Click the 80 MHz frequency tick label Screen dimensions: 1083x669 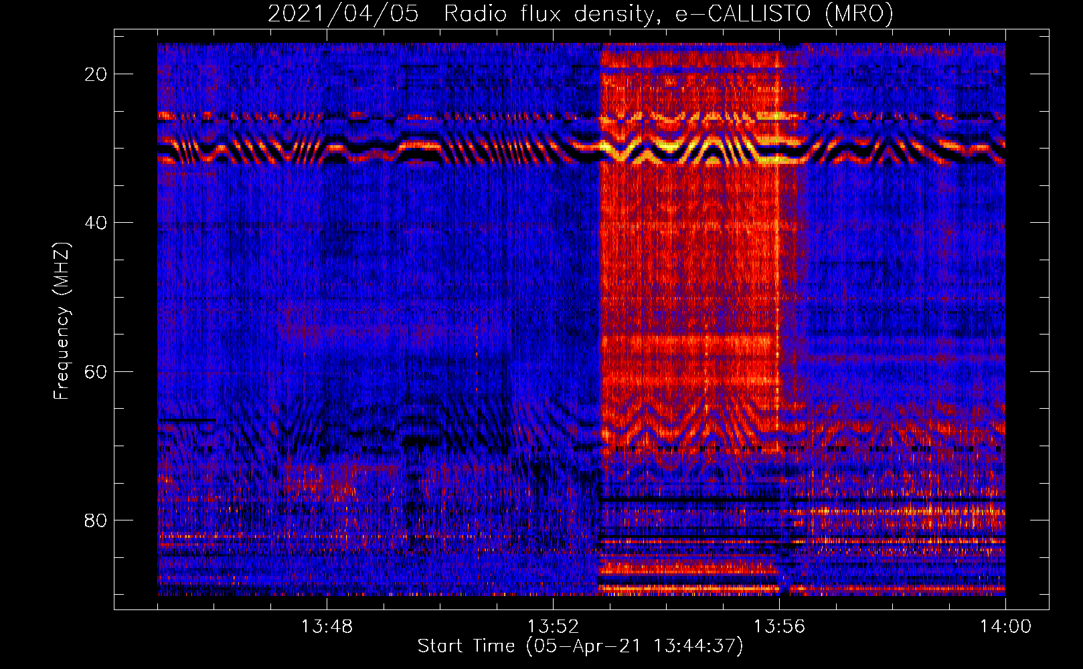click(x=96, y=520)
